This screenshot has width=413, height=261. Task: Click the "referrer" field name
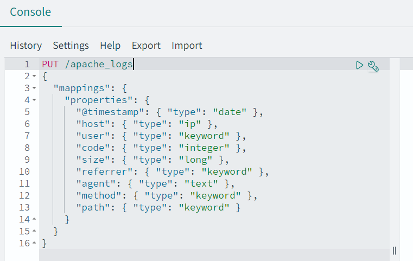[104, 171]
